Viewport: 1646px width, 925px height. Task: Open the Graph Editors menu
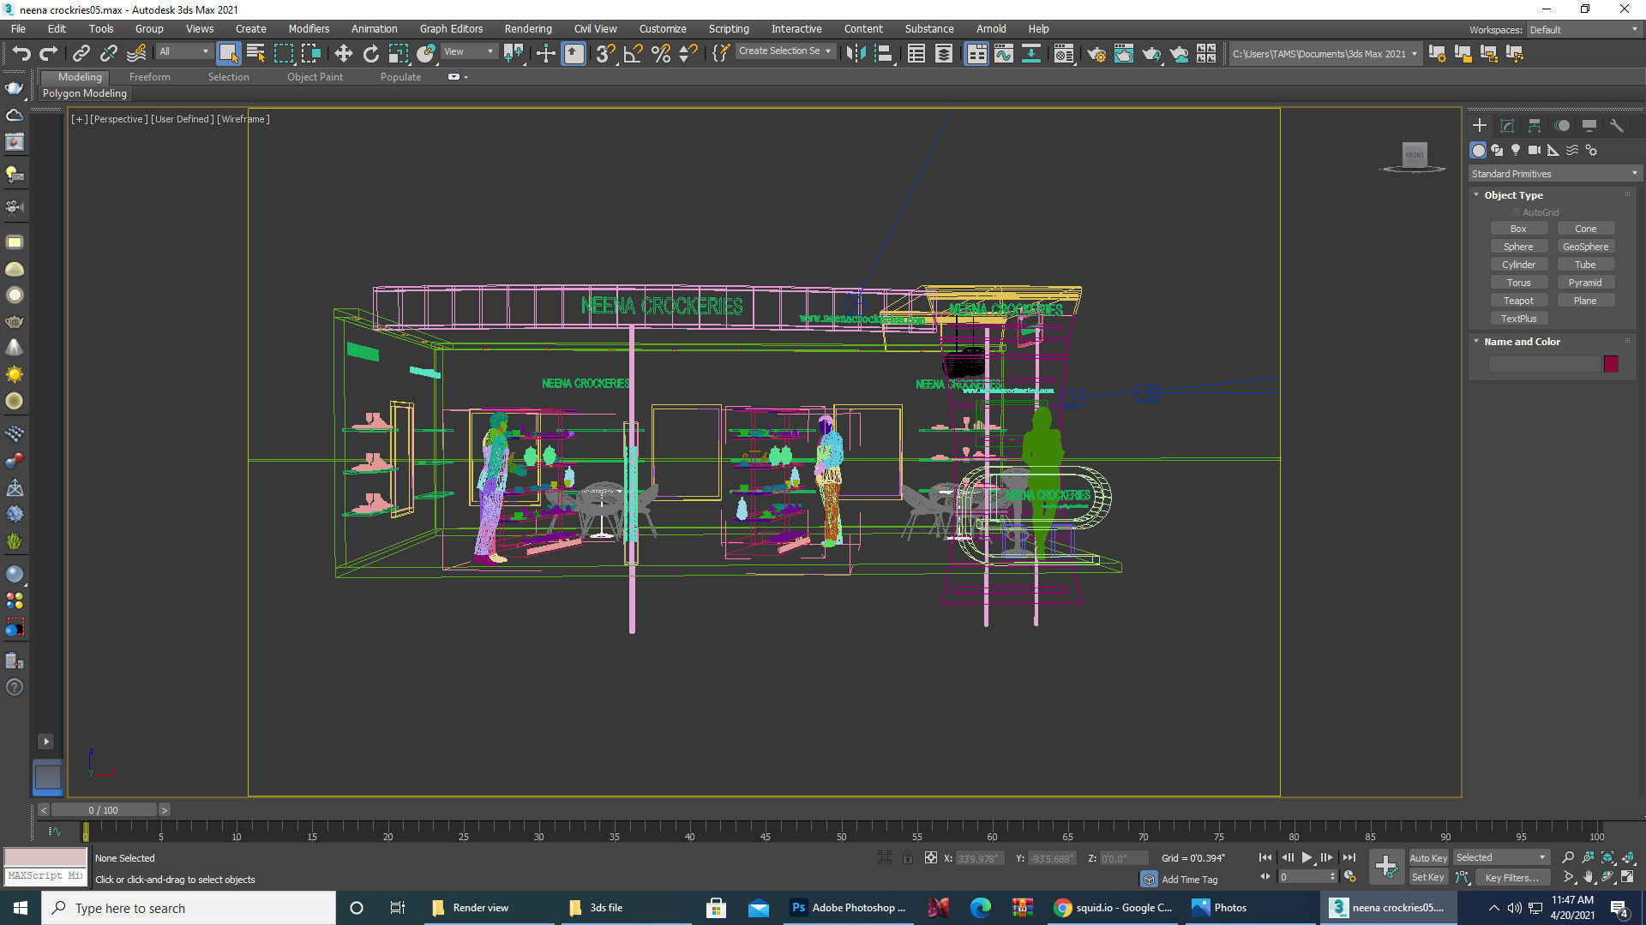[452, 29]
